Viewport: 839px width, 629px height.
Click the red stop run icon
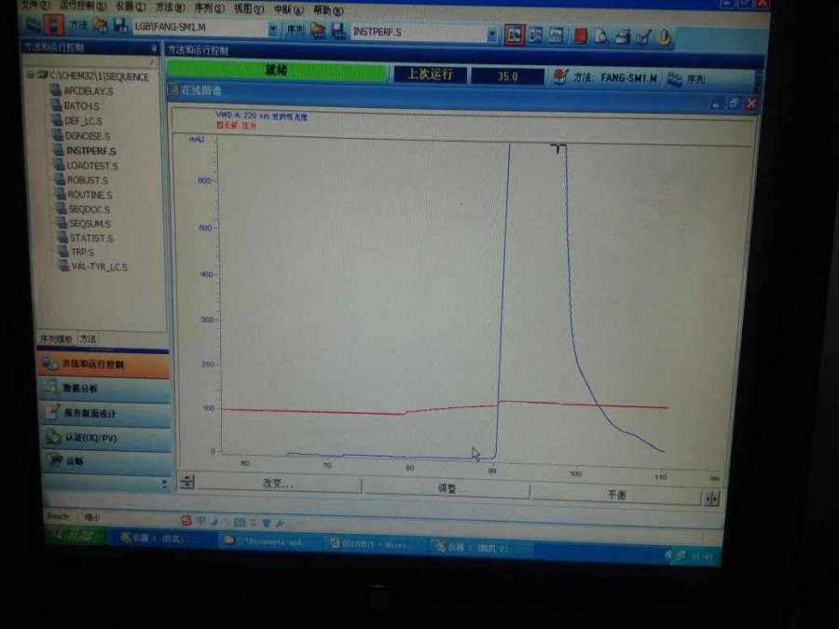point(580,36)
